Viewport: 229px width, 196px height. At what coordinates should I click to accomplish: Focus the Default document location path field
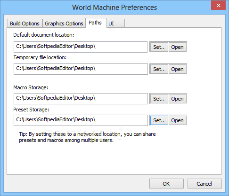81,47
